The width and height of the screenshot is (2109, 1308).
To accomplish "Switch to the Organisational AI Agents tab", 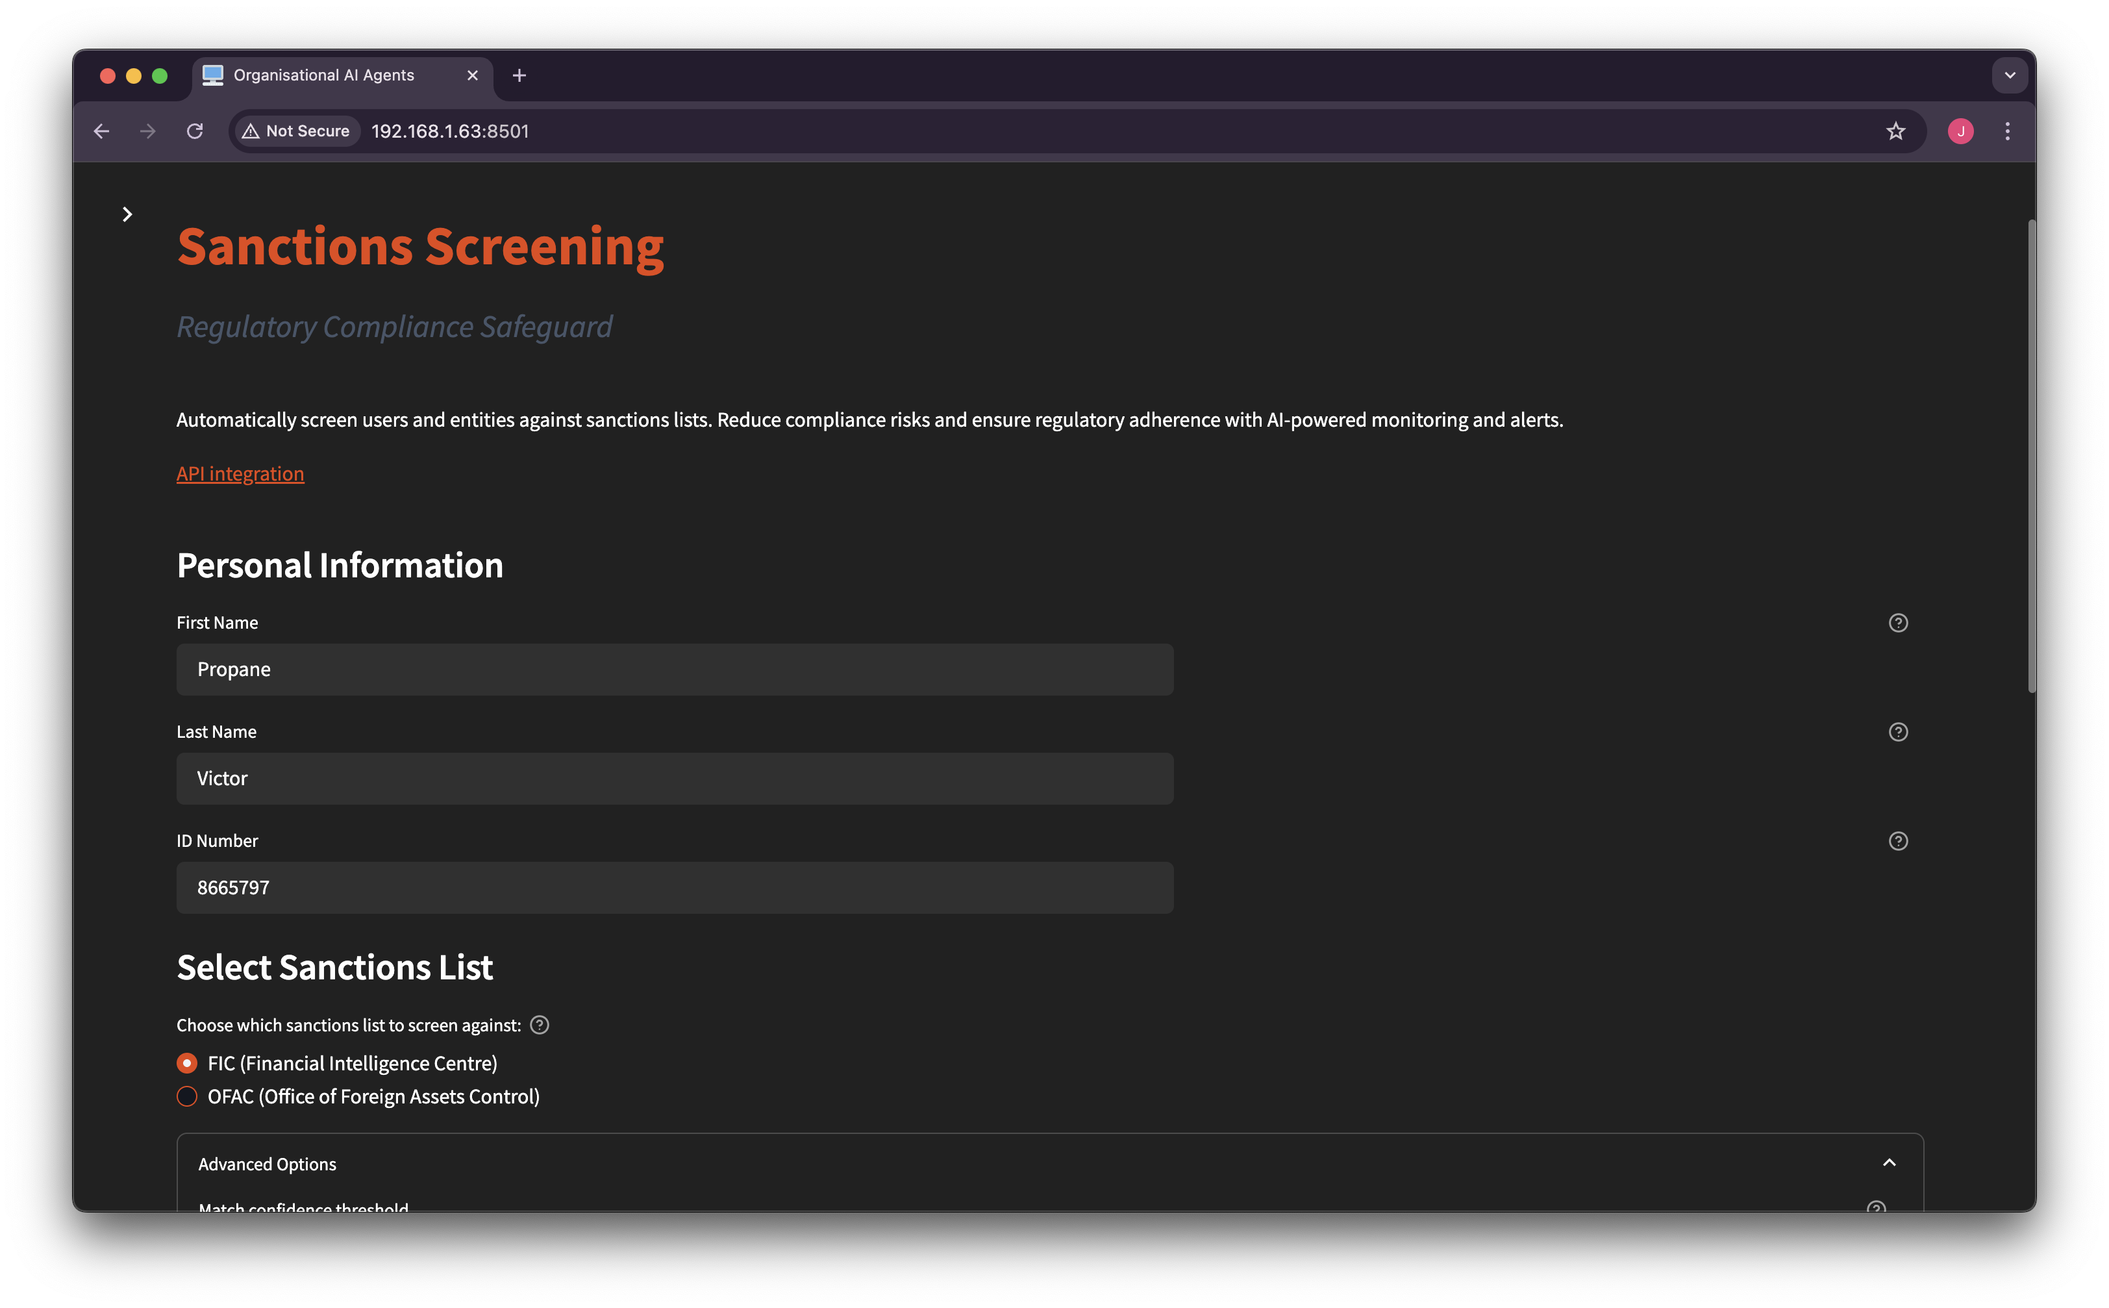I will pyautogui.click(x=323, y=75).
